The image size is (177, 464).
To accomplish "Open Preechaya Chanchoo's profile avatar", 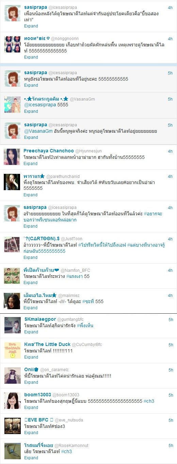I will 12,157.
